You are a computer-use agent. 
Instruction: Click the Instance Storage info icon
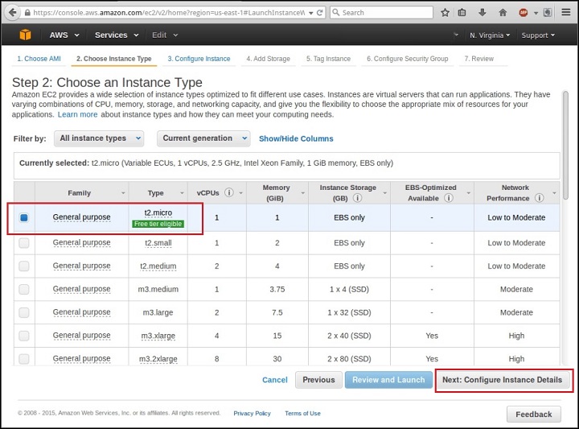(357, 198)
